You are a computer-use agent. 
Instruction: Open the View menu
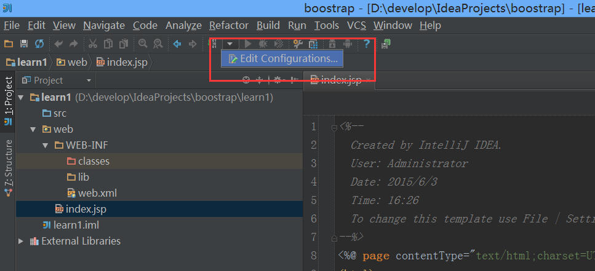point(64,25)
